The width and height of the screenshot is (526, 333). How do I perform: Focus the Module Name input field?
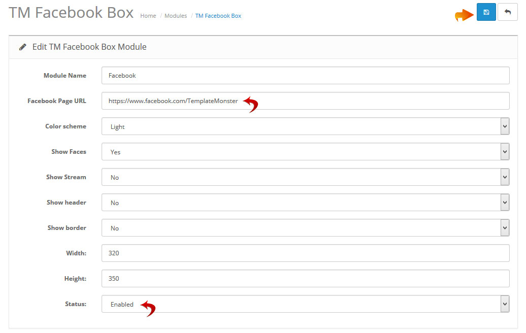pos(305,76)
